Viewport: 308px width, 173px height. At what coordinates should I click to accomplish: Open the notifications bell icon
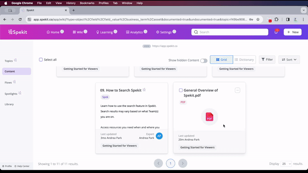[276, 32]
